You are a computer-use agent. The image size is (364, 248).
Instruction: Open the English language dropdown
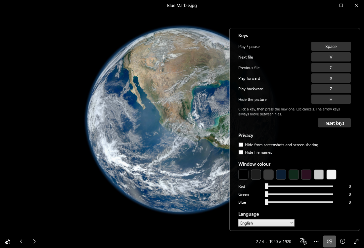pyautogui.click(x=266, y=223)
